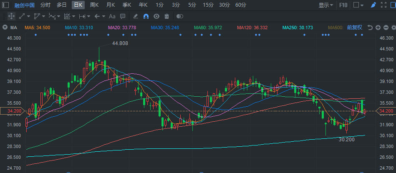Switch to the 年K yearly tab
Viewport: 396px width, 173px height.
point(143,5)
